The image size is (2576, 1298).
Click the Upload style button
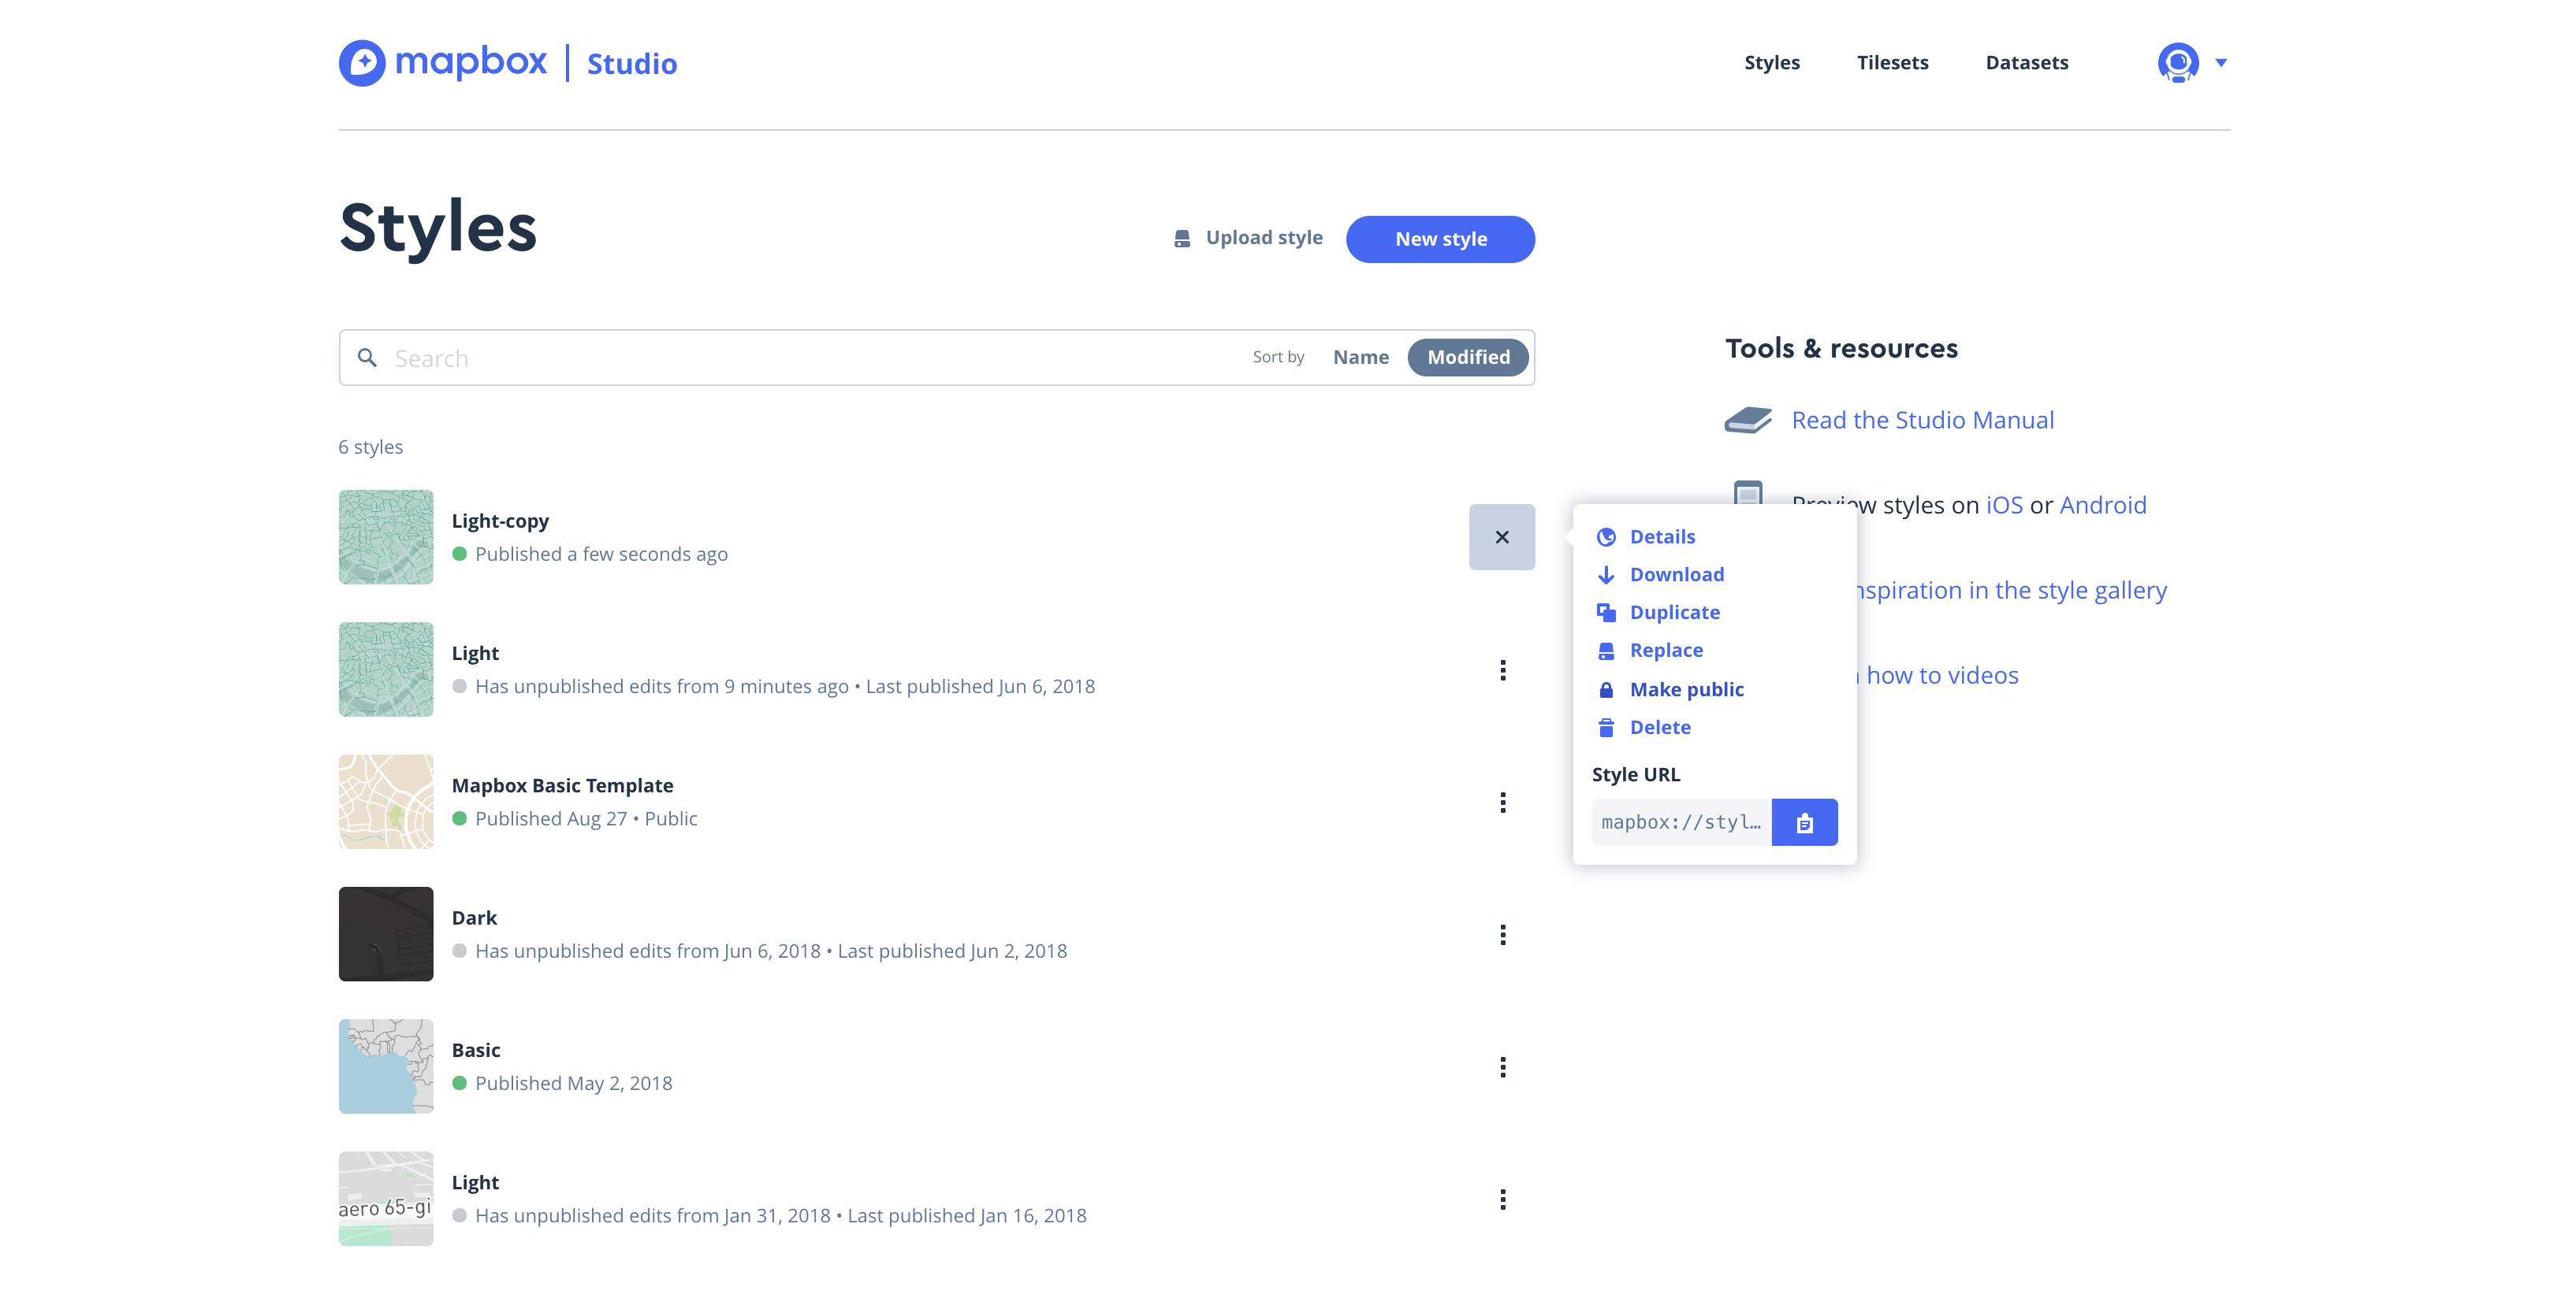click(1248, 238)
